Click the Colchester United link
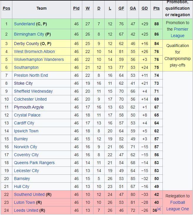This screenshot has height=215, width=193. pos(30,99)
